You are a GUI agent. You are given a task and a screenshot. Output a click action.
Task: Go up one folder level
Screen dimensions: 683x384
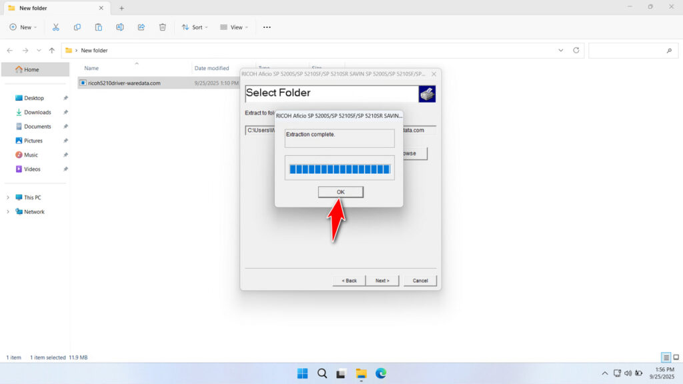(52, 51)
